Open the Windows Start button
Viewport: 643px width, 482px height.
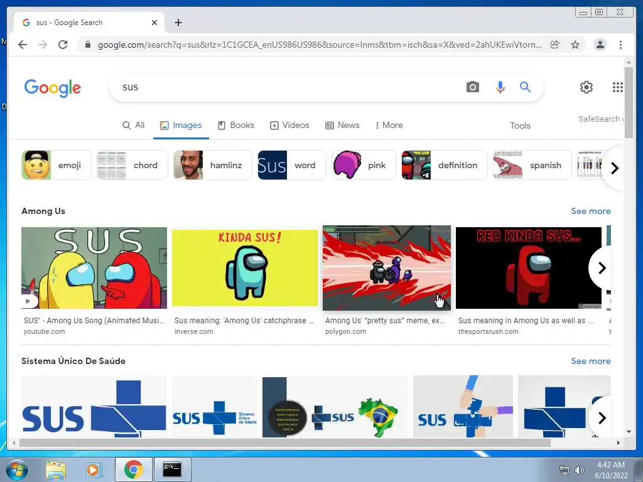click(17, 469)
